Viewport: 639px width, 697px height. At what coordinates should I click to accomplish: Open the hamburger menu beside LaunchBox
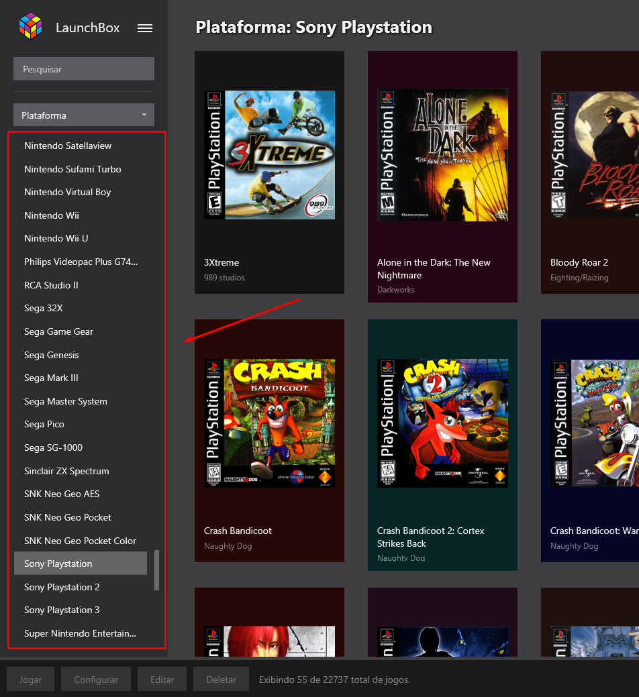click(144, 28)
